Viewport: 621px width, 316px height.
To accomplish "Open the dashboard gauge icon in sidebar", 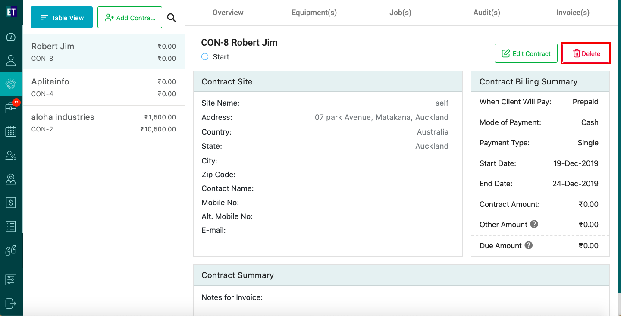I will [x=11, y=37].
